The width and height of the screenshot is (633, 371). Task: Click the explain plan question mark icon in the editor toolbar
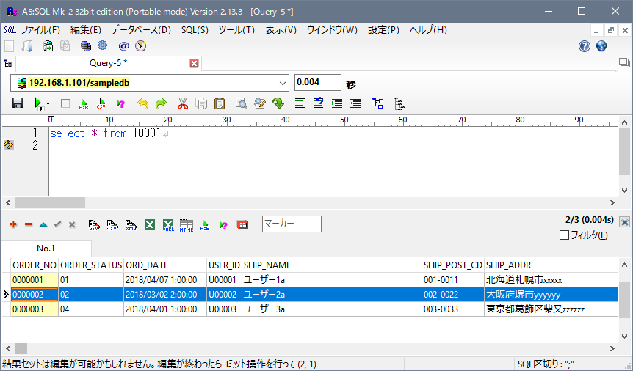click(x=120, y=103)
